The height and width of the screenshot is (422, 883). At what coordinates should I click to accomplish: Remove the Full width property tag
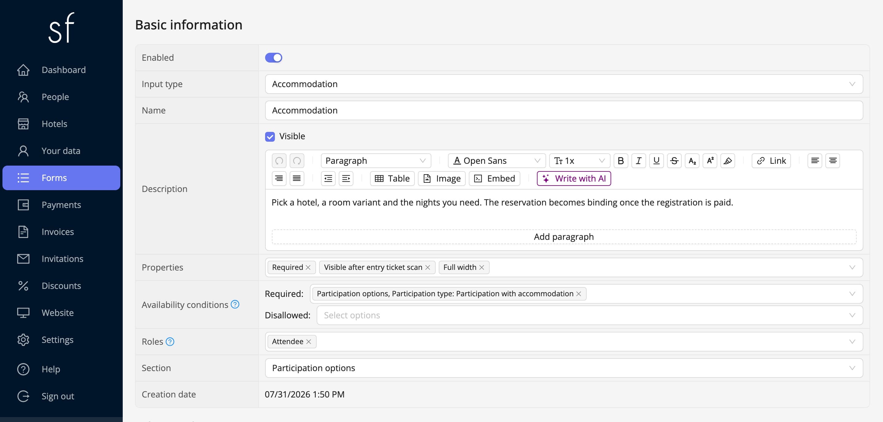(482, 267)
